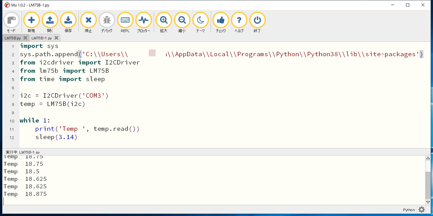Click the 'temp = LM75B(i2c)' line

coord(52,104)
